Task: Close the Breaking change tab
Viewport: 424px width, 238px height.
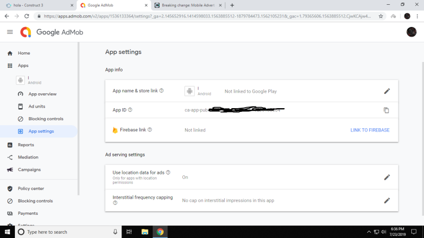Action: point(220,5)
